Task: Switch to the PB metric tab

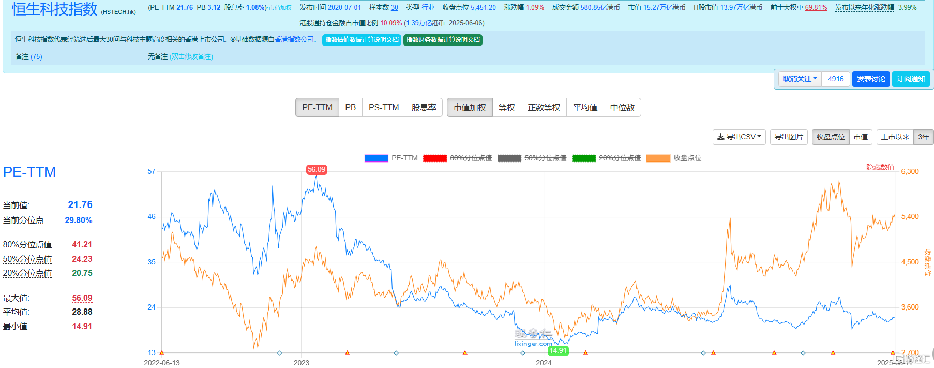Action: [x=351, y=108]
